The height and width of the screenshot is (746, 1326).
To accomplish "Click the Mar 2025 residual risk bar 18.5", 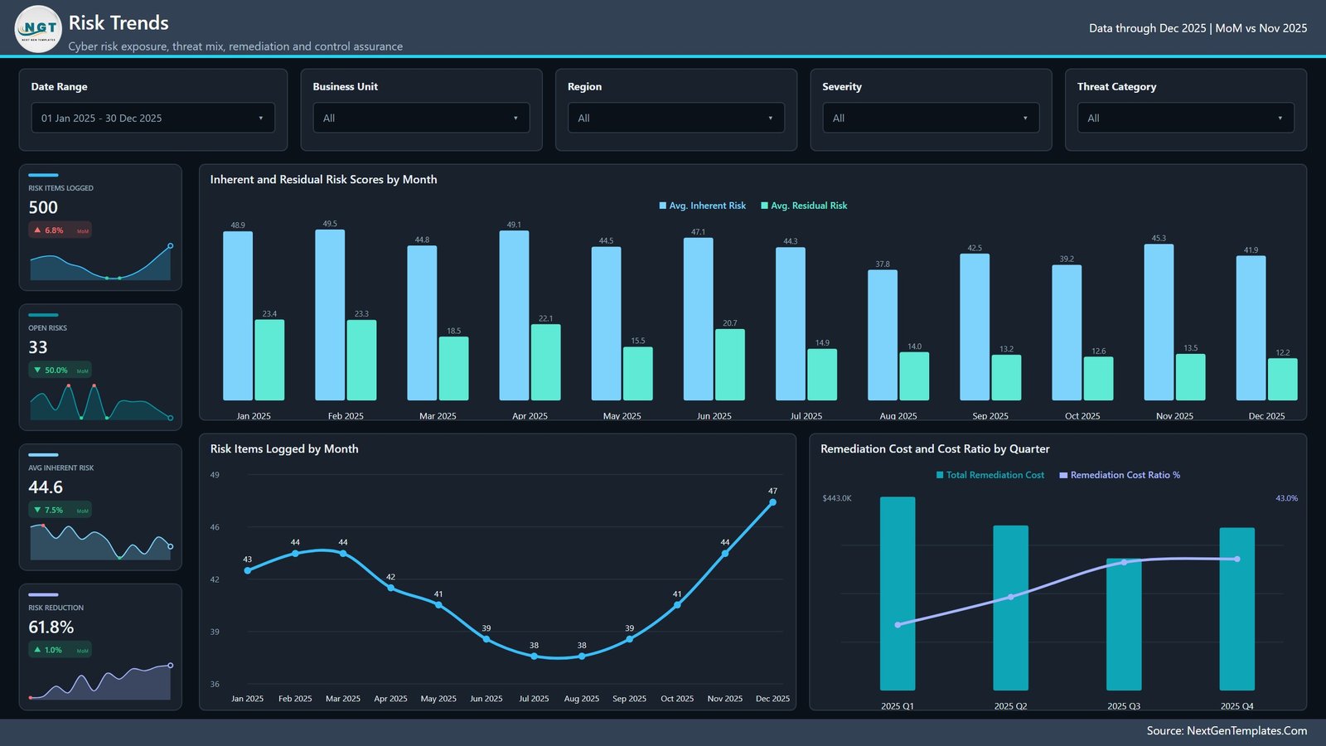I will 453,368.
